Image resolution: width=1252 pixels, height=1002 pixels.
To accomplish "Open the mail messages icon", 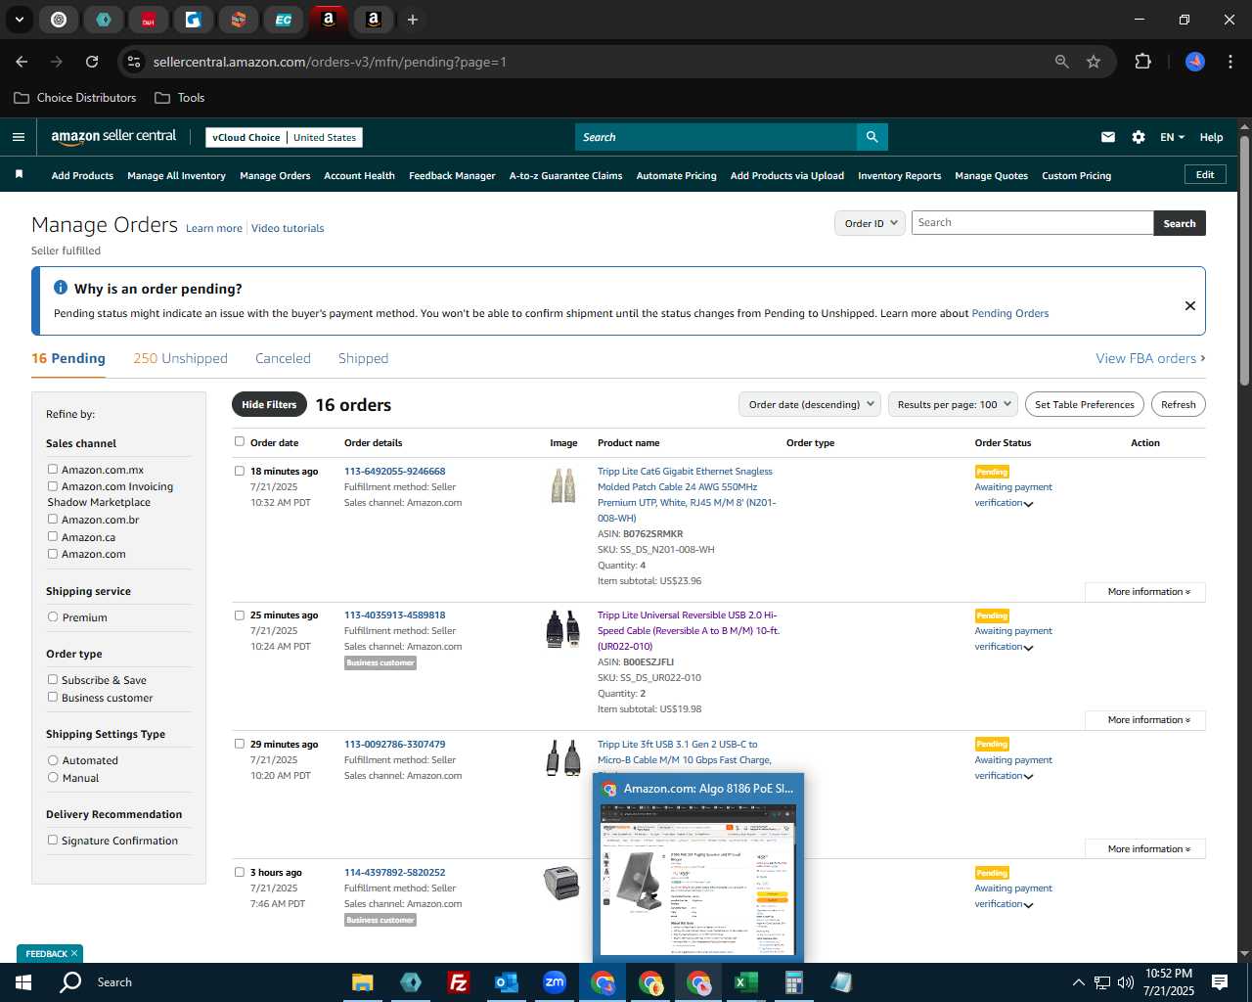I will [1108, 137].
